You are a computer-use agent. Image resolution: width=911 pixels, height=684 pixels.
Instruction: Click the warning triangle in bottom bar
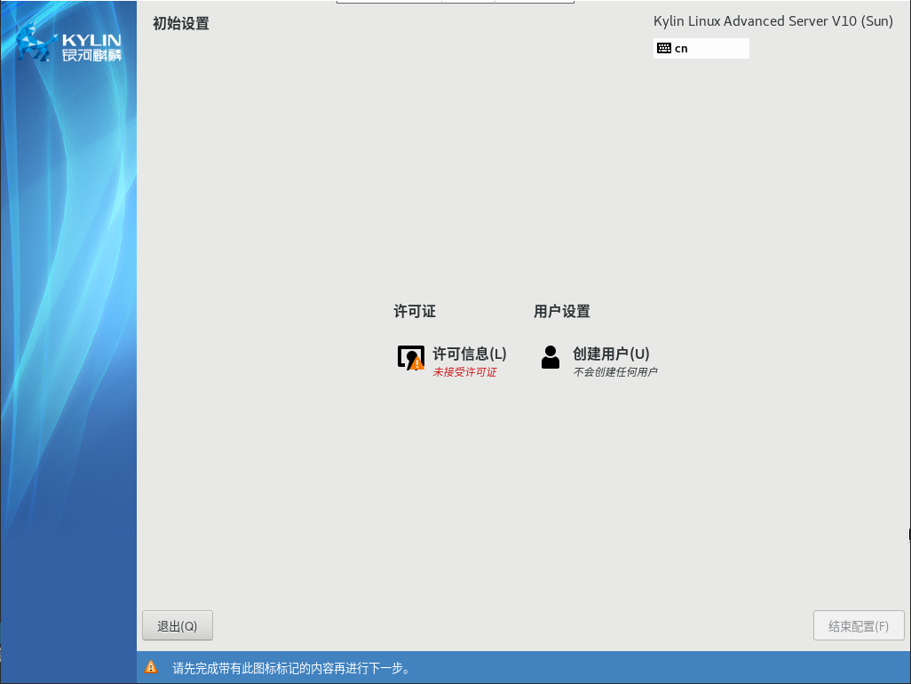tap(152, 667)
